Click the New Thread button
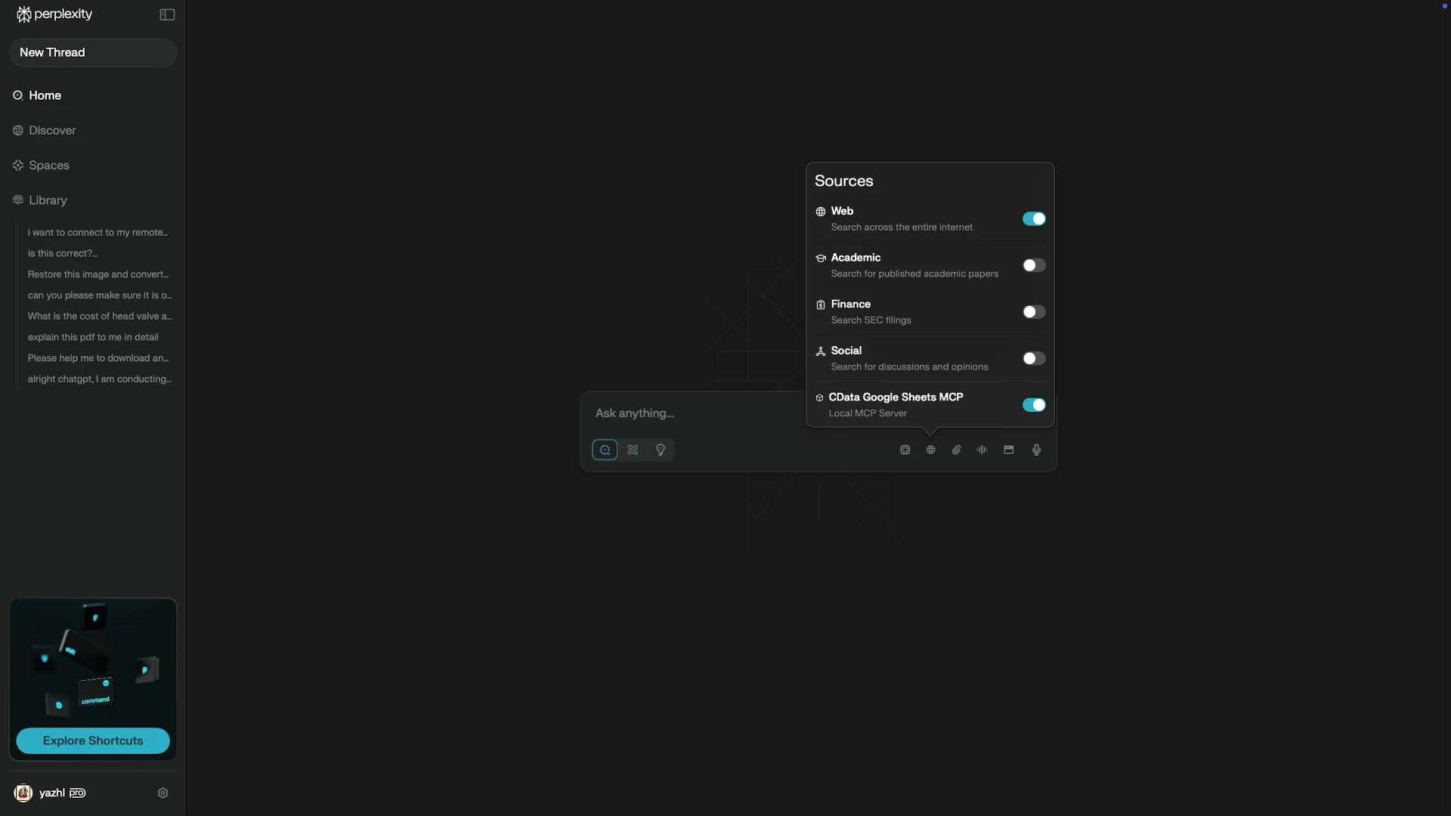Viewport: 1451px width, 816px height. (92, 52)
